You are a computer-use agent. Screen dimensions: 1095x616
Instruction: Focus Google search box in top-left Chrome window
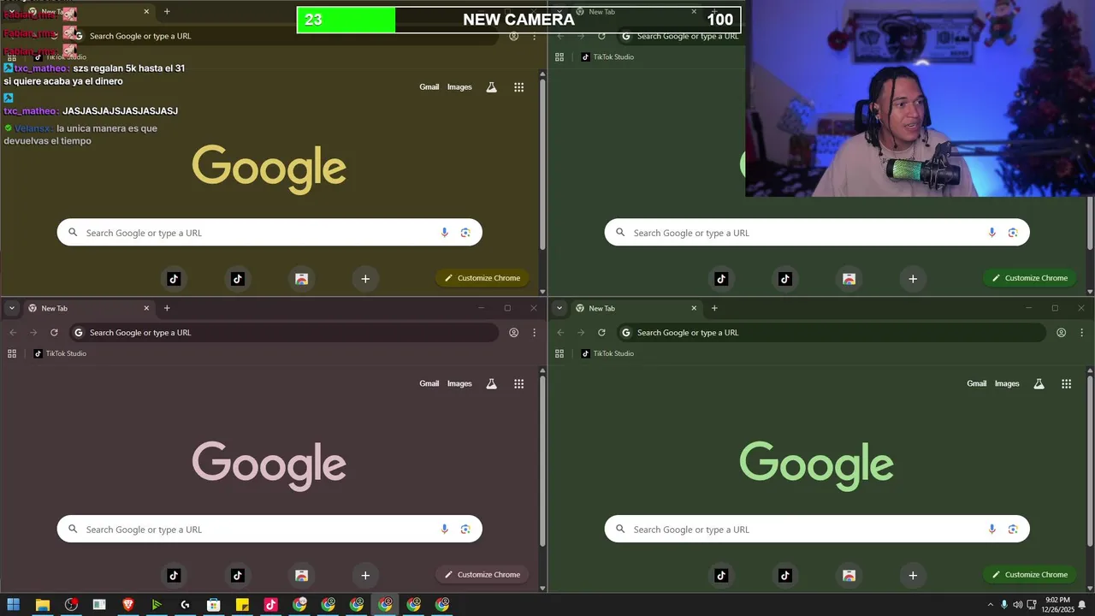tap(269, 233)
